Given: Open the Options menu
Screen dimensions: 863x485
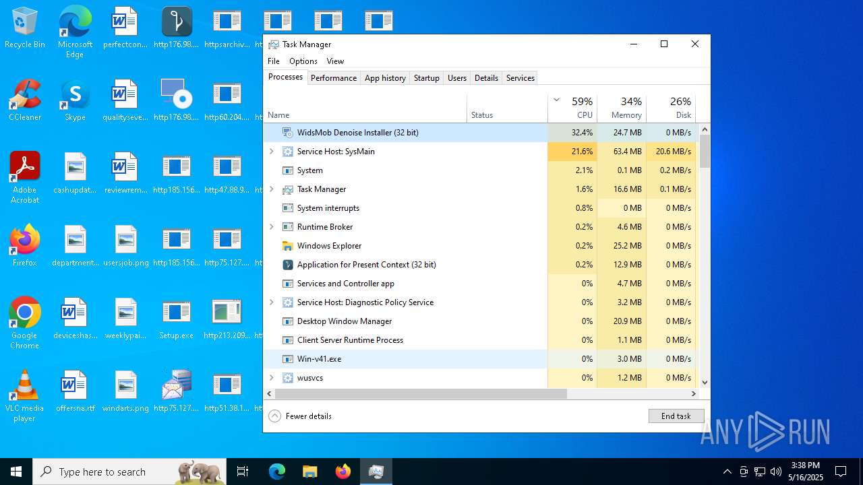Looking at the screenshot, I should 303,61.
